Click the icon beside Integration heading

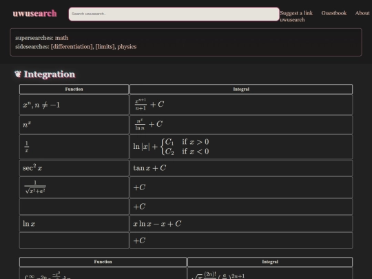[x=18, y=74]
